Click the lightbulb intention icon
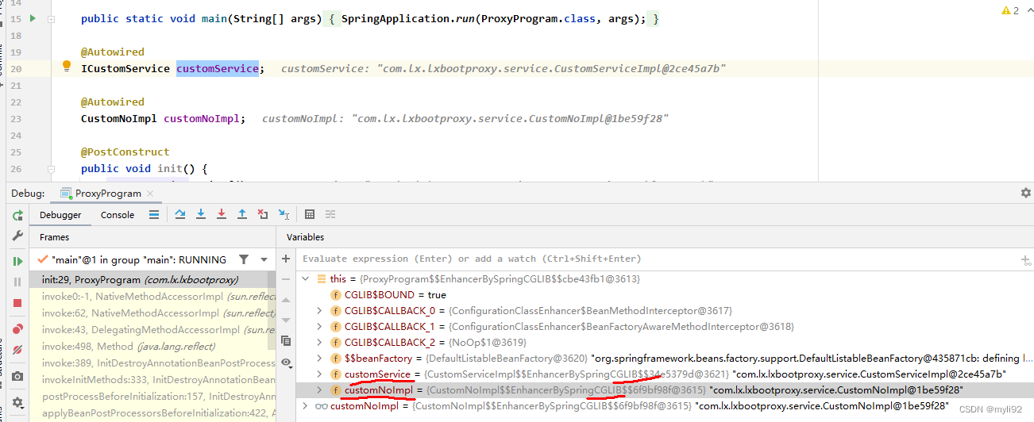Image resolution: width=1034 pixels, height=422 pixels. [67, 67]
